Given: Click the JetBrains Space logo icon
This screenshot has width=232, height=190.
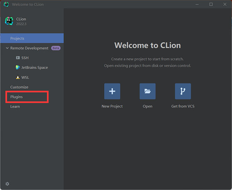Looking at the screenshot, I should click(x=18, y=67).
